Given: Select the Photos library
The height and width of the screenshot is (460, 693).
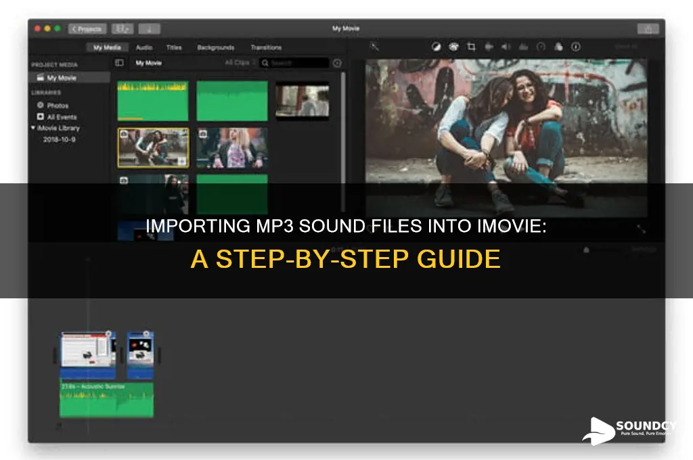Looking at the screenshot, I should point(58,106).
